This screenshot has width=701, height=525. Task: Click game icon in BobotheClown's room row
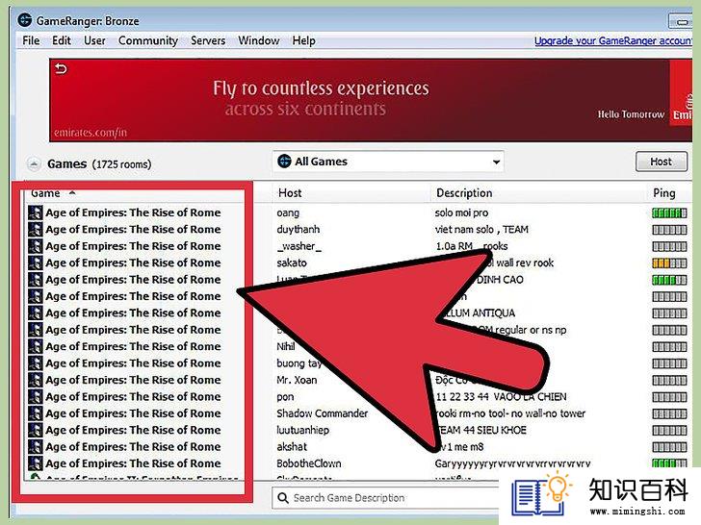click(36, 463)
